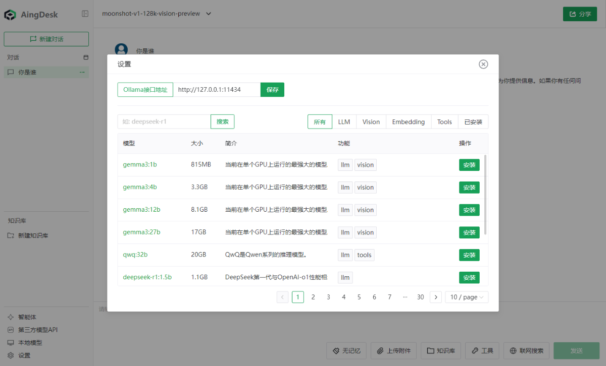Go to page 2 of the model list
Screen dimensions: 606x366
313,297
